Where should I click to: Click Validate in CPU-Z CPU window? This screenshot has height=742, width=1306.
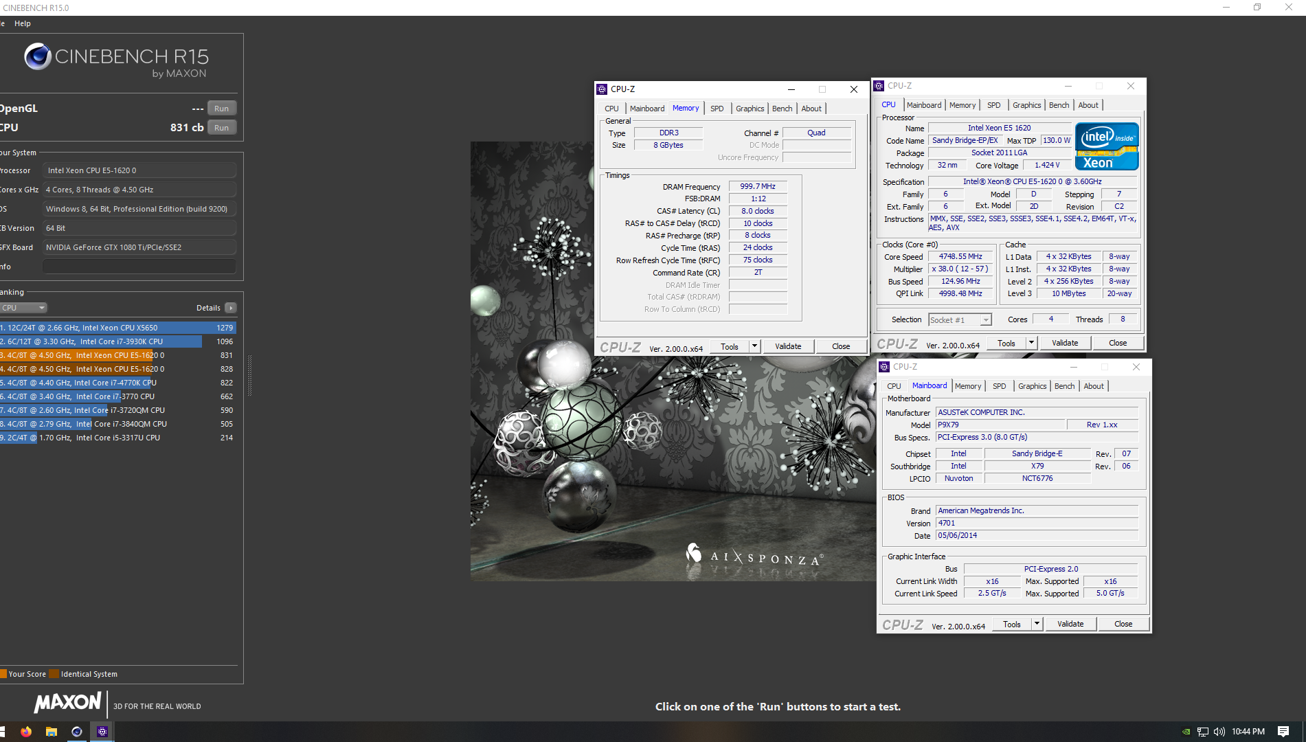point(1065,343)
